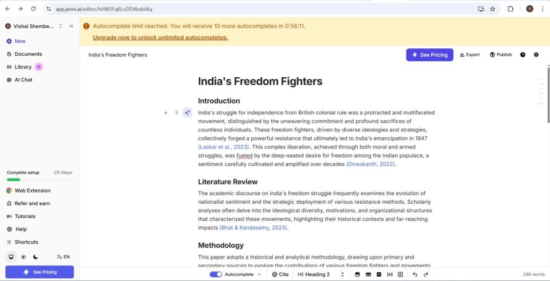
Task: Switch to the light theme sun icon
Action: 24,257
